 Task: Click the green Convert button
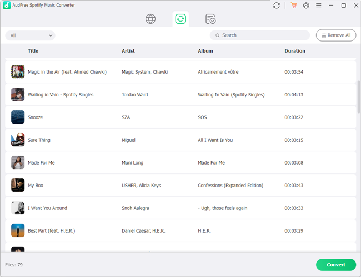[x=336, y=265]
